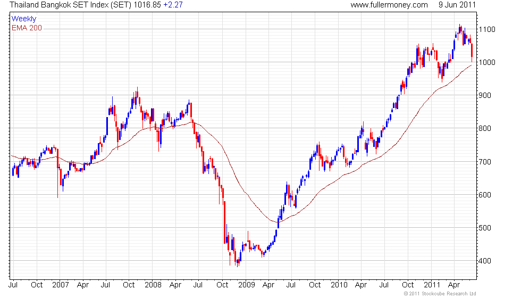Click the 'EMA 200' legend label
The image size is (521, 298).
27,28
